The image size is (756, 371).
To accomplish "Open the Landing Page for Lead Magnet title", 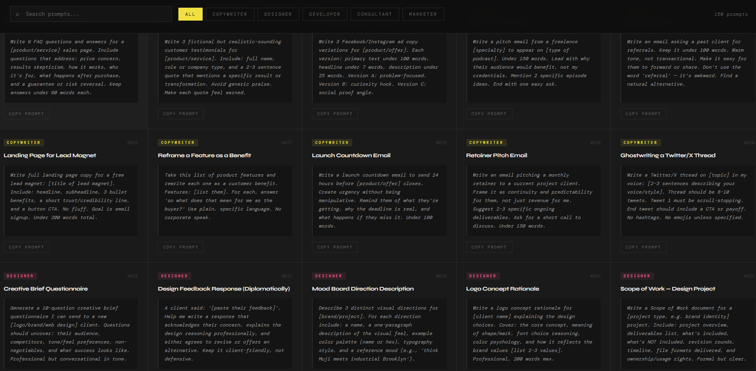I will tap(50, 156).
